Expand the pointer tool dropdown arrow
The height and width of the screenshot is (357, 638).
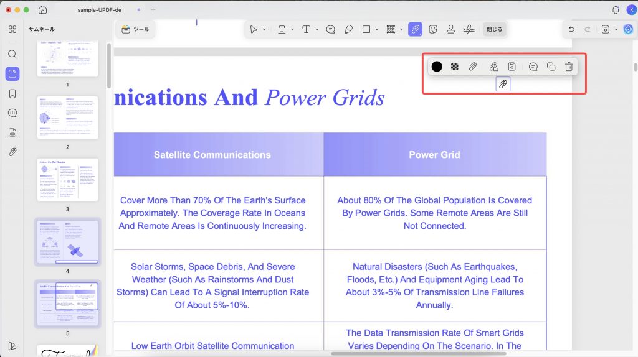[264, 29]
